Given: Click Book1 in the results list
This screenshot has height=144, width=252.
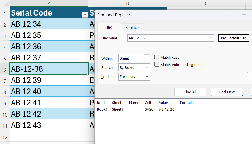Looking at the screenshot, I should [x=102, y=109].
